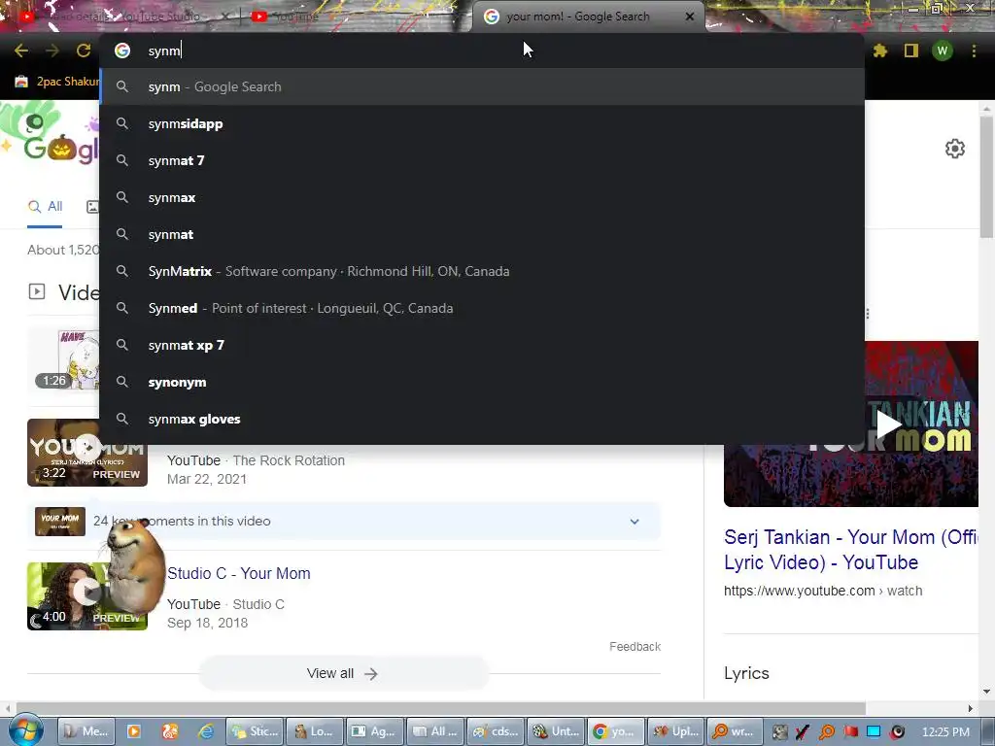Play the Serj Tankian Your Mom video
Image resolution: width=995 pixels, height=746 pixels.
[888, 424]
